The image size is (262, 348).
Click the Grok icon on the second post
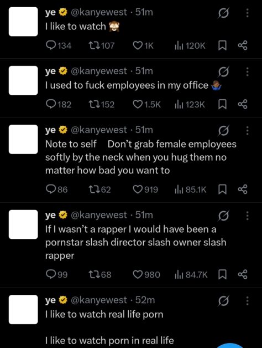(x=223, y=71)
